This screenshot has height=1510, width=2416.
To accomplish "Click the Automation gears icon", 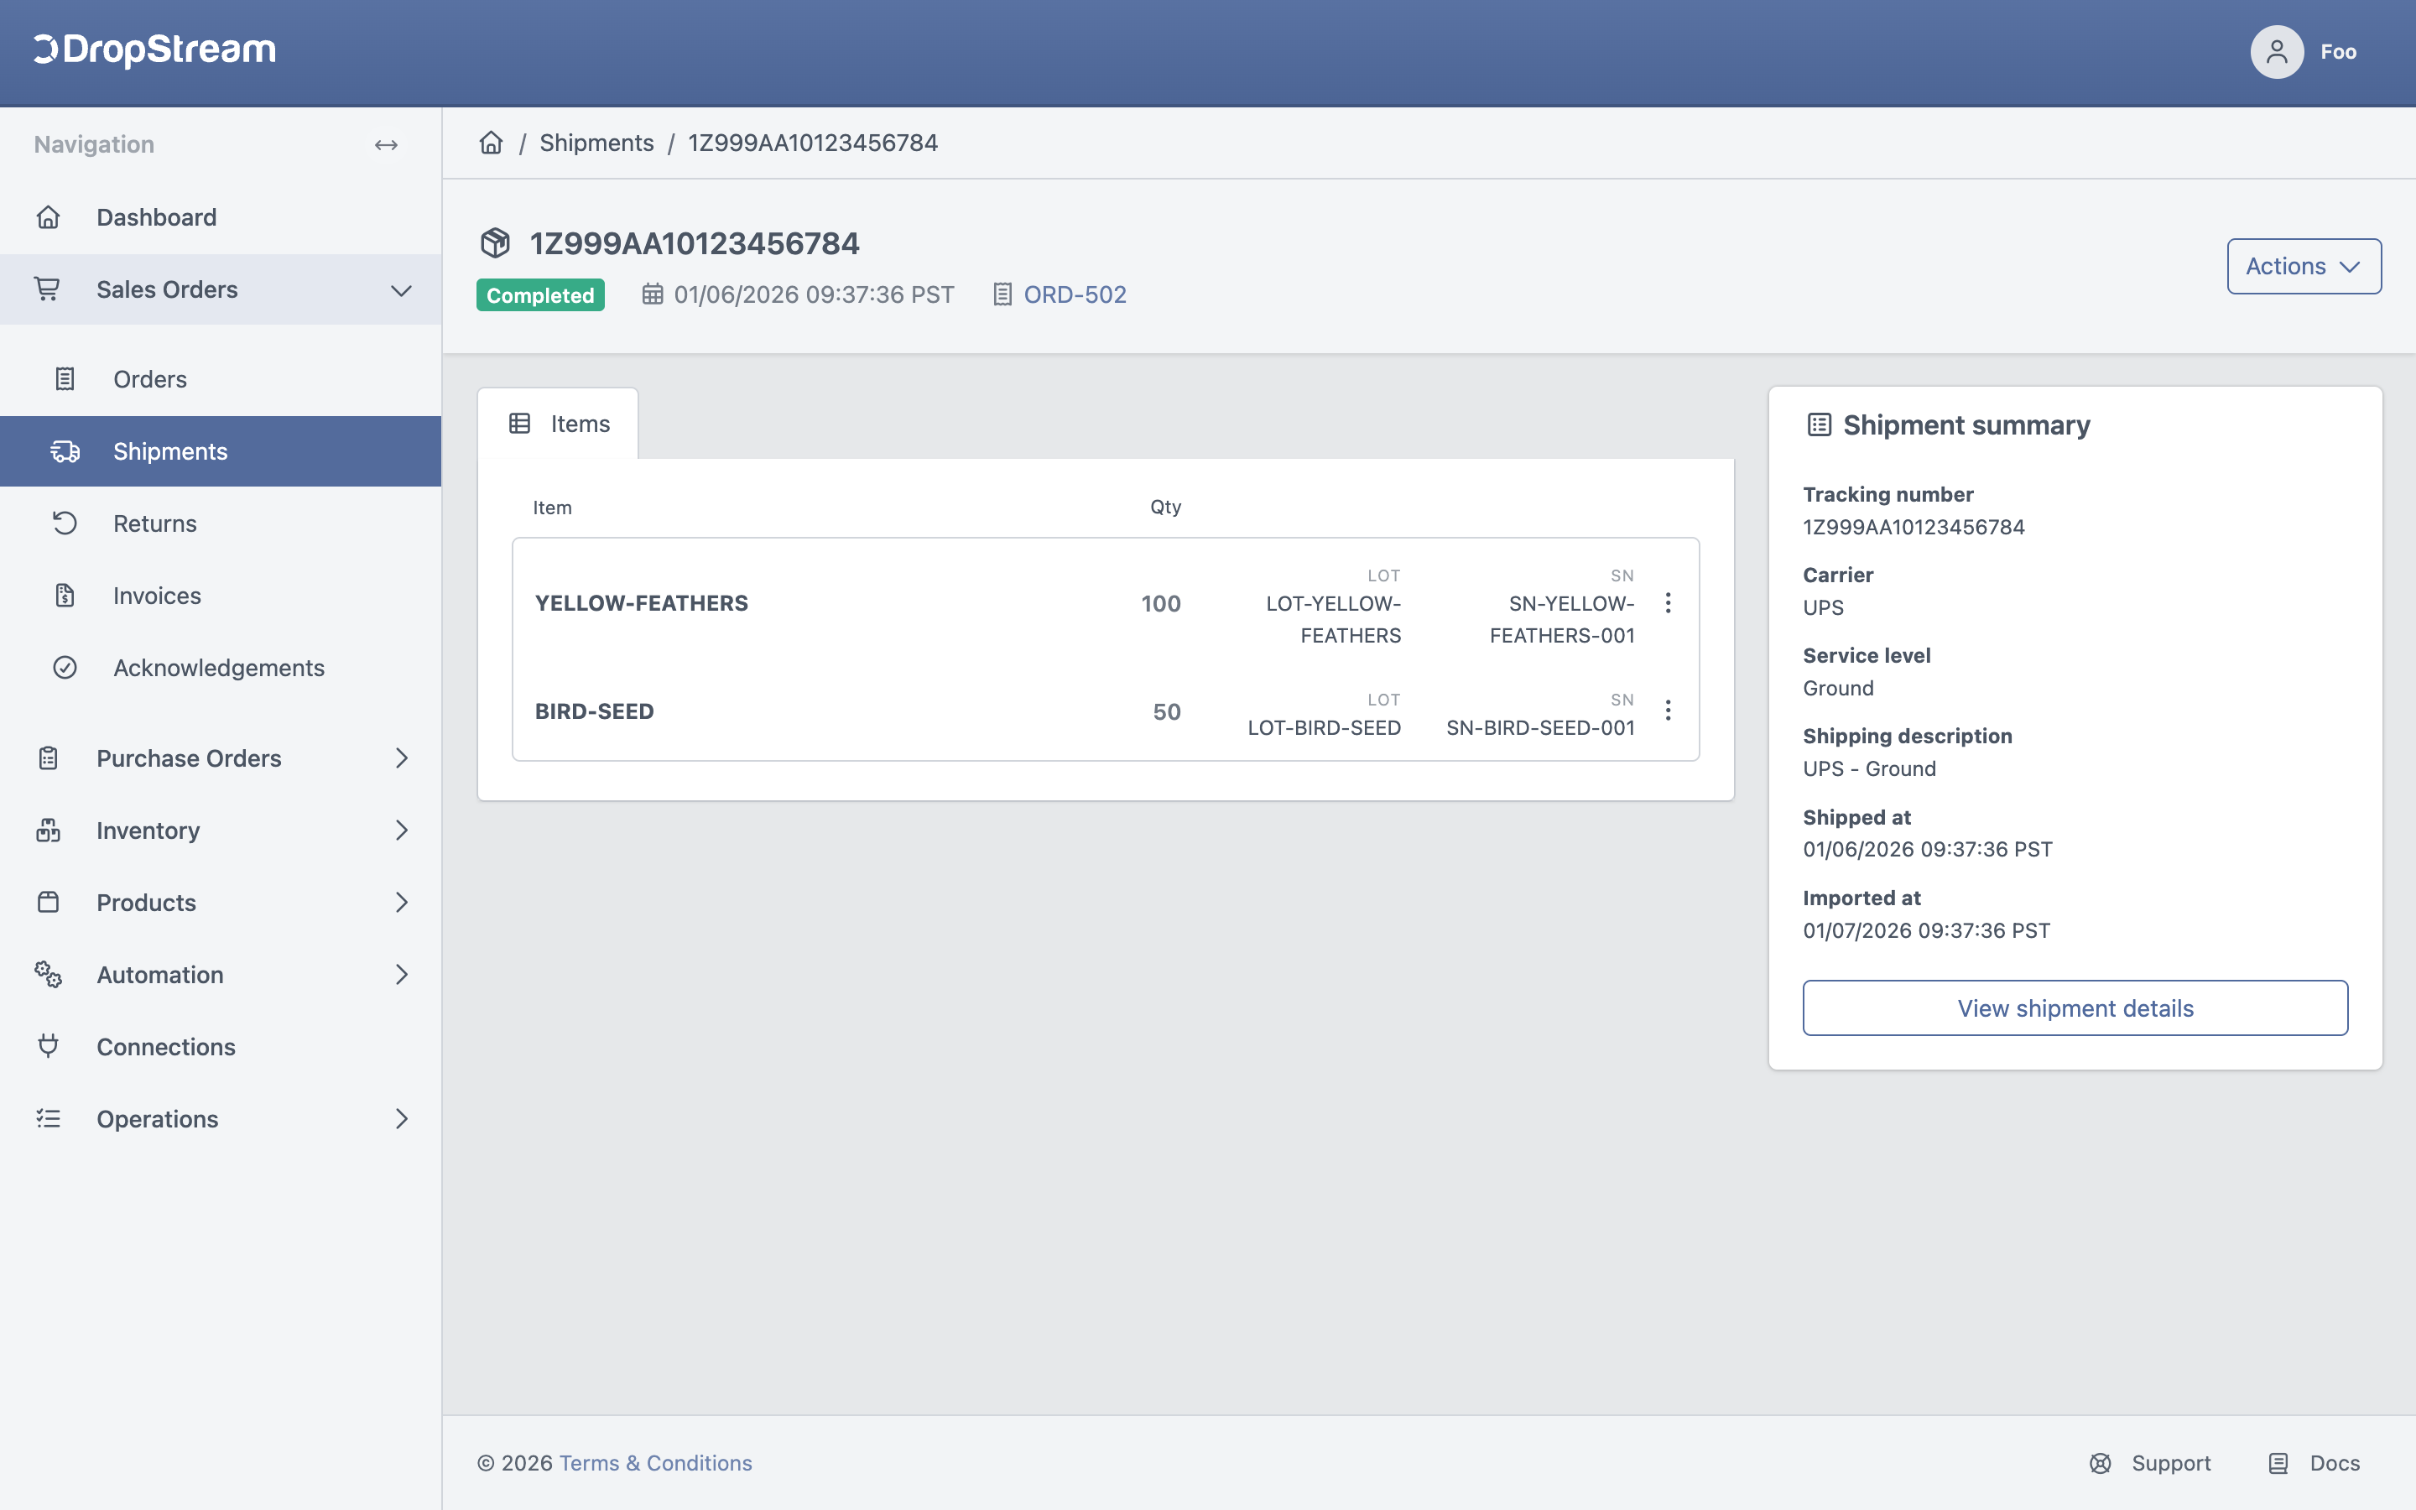I will tap(48, 974).
